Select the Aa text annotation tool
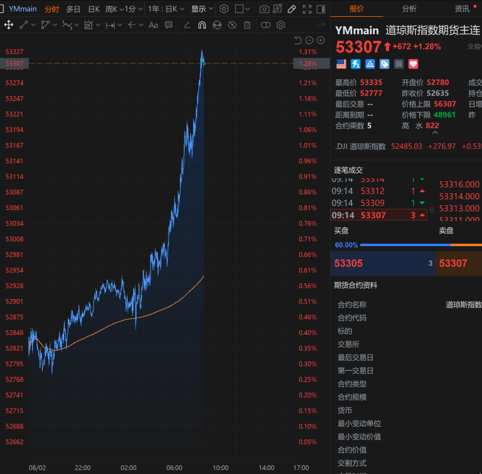This screenshot has width=482, height=474. click(153, 25)
